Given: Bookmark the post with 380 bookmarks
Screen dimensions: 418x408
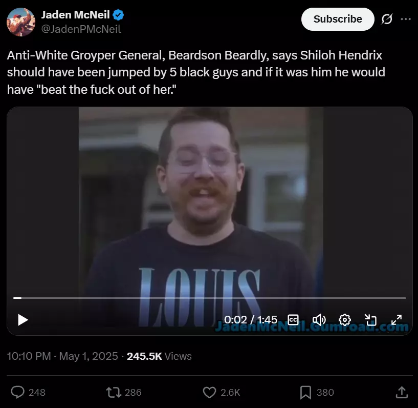Looking at the screenshot, I should click(305, 392).
